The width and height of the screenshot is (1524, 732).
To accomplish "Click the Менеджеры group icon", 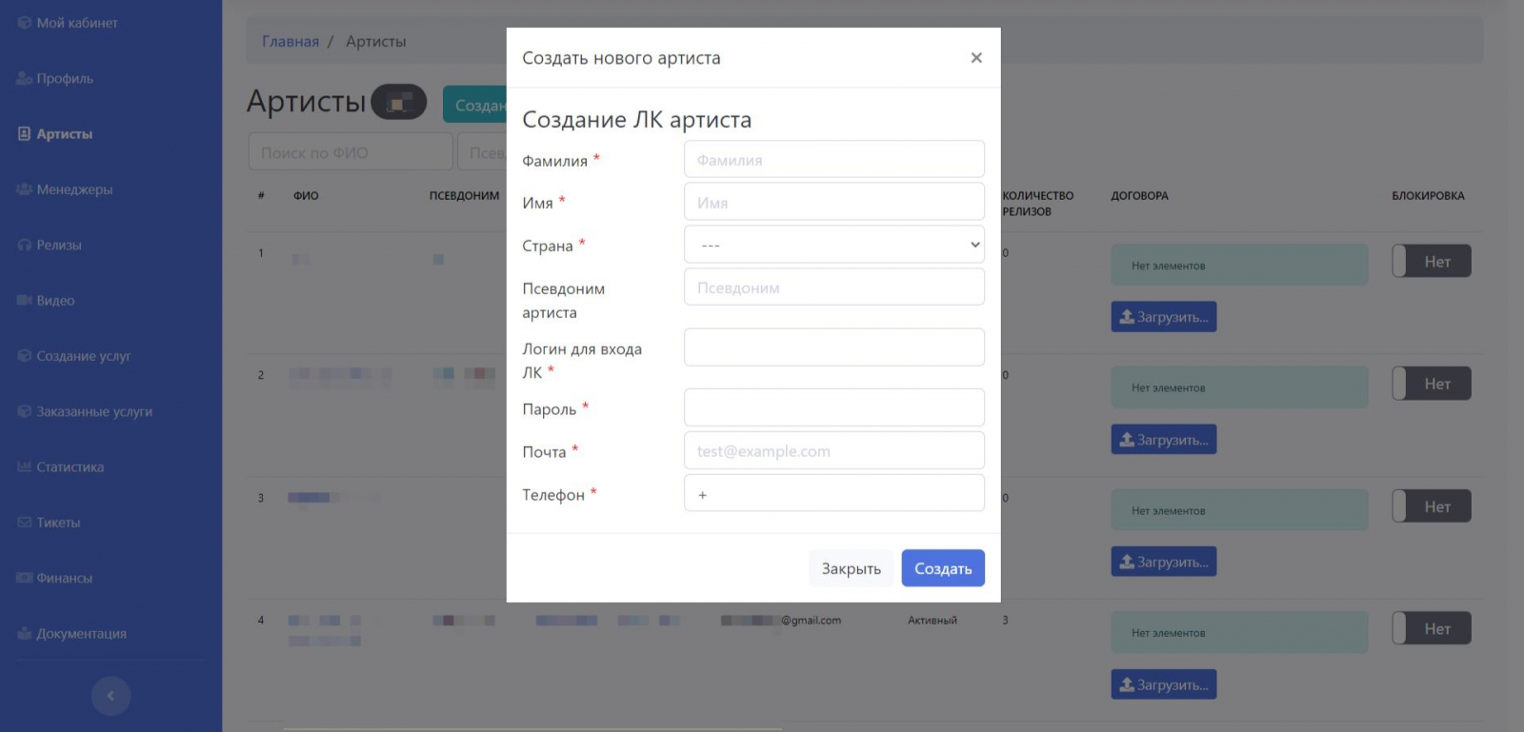I will pos(25,189).
